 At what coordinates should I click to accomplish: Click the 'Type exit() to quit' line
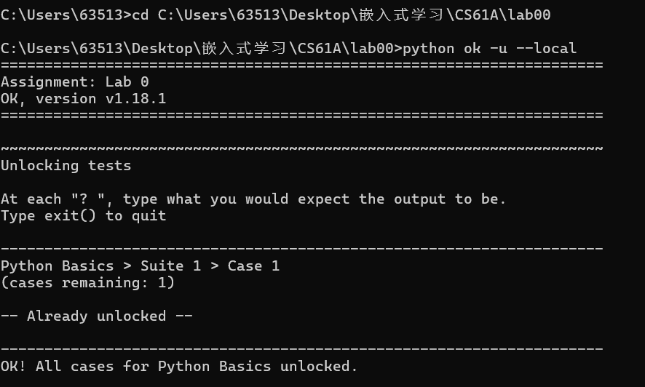click(x=83, y=215)
